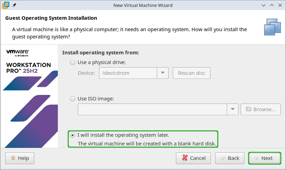Image resolution: width=286 pixels, height=170 pixels.
Task: Proceed with the Next button
Action: (265, 158)
